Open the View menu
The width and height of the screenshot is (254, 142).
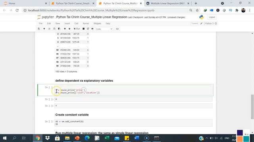pyautogui.click(x=58, y=24)
